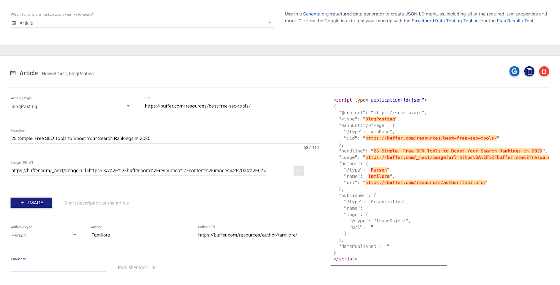
Task: Click the "datePublished" line in the code
Action: click(364, 246)
